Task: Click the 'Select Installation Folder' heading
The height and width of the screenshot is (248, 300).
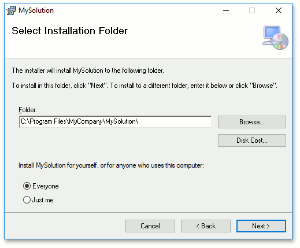Action: [70, 31]
